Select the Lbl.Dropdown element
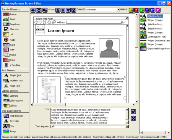 pos(13,100)
